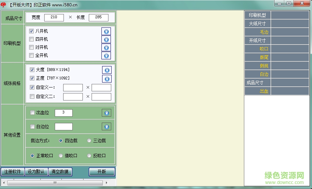Uncheck the 八开机 checkbox
Viewport: 312px width, 189px height.
[32, 31]
